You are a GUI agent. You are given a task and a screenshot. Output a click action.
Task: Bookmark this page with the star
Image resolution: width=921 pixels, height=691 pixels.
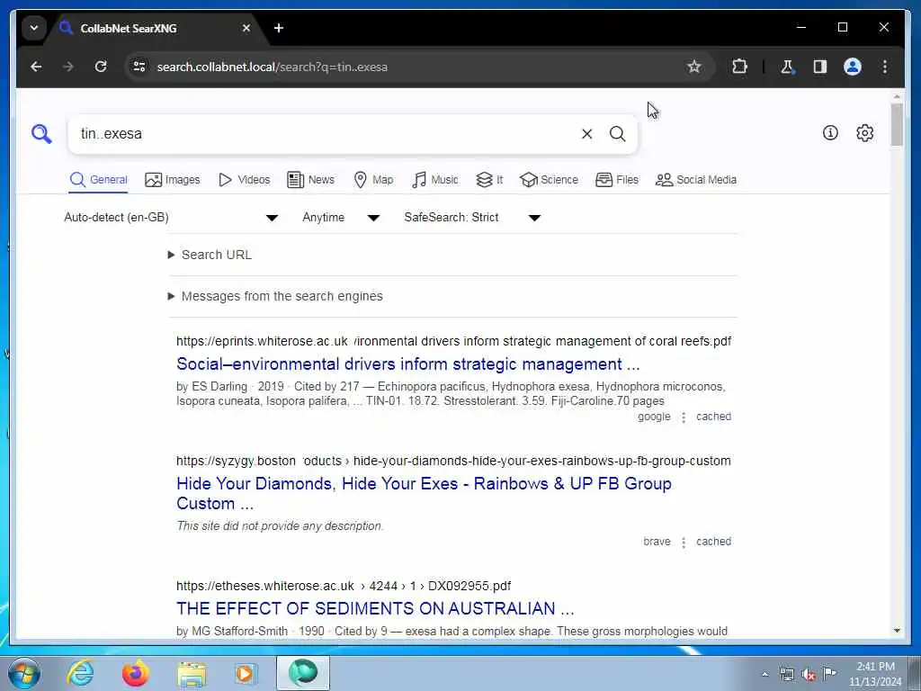[694, 67]
